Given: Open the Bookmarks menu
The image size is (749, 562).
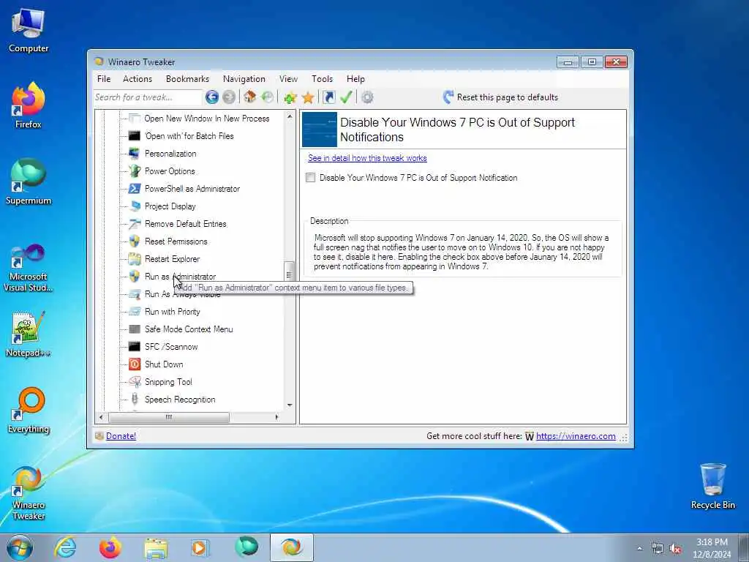Looking at the screenshot, I should pyautogui.click(x=187, y=79).
